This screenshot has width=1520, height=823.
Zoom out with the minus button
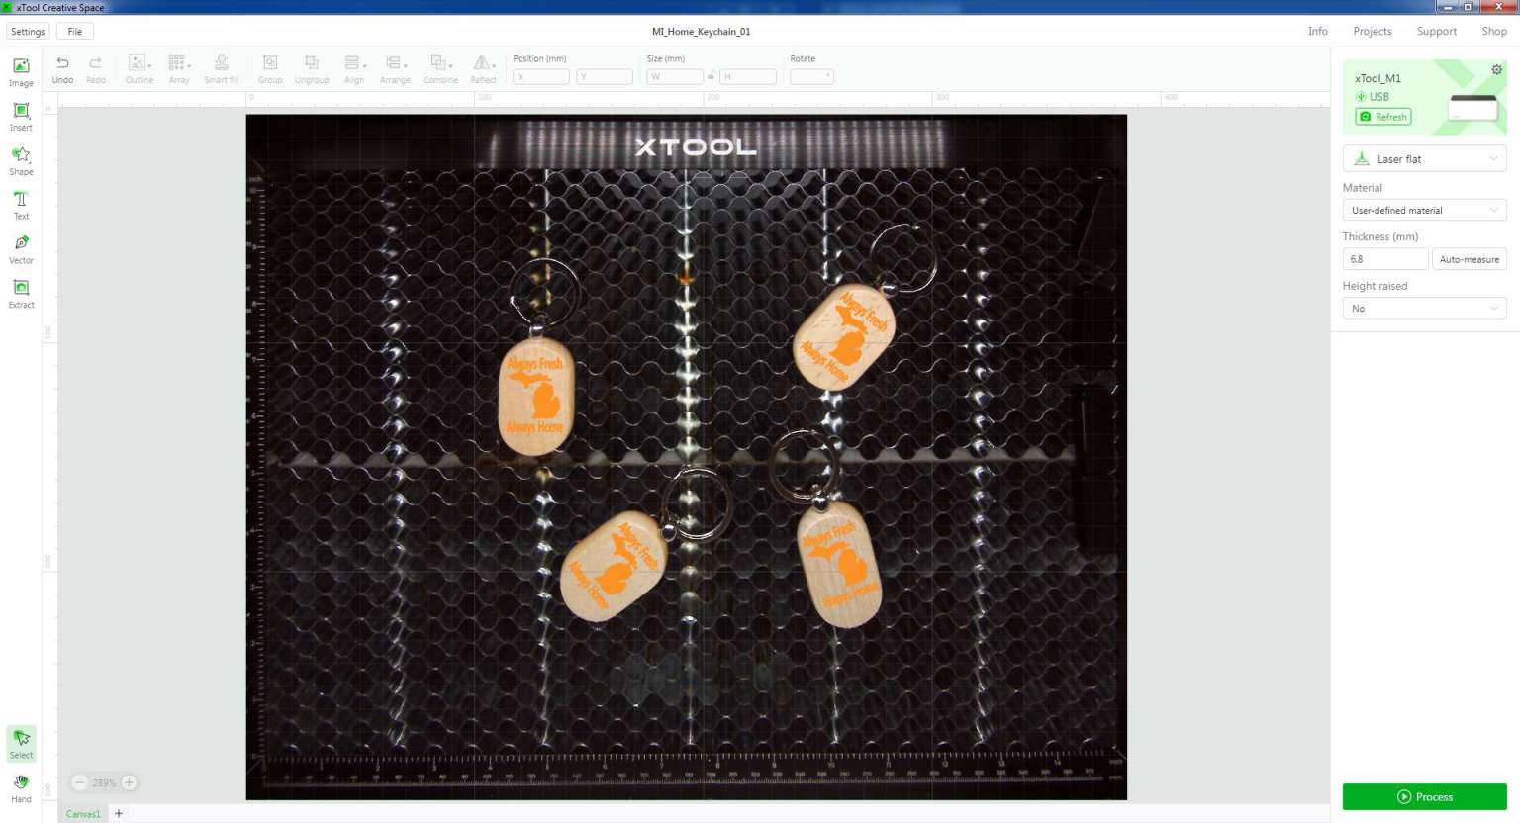[x=79, y=782]
